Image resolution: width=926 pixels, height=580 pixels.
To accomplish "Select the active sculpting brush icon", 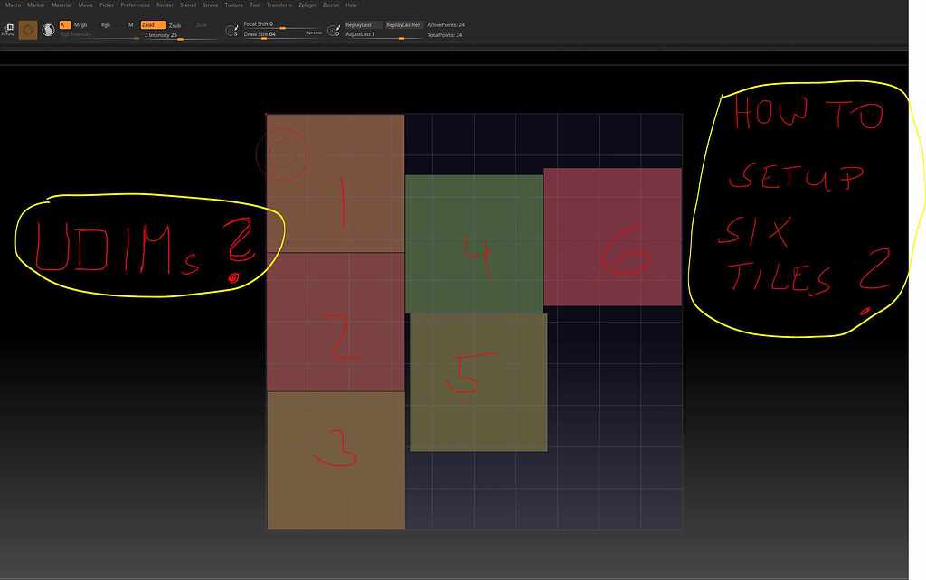I will tap(27, 29).
